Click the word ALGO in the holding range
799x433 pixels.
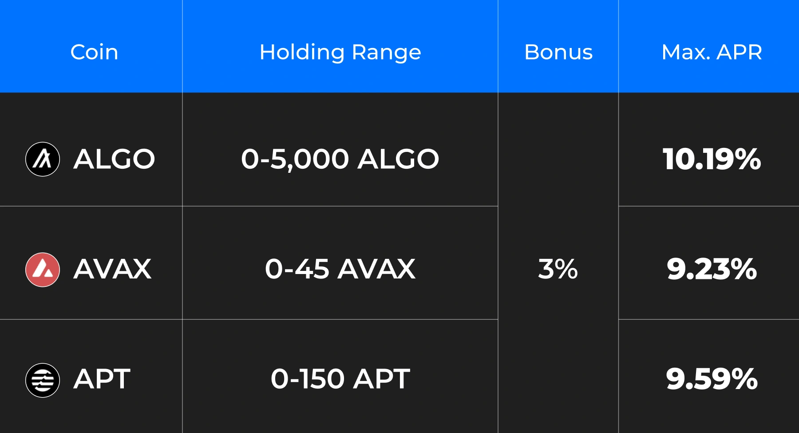(398, 159)
